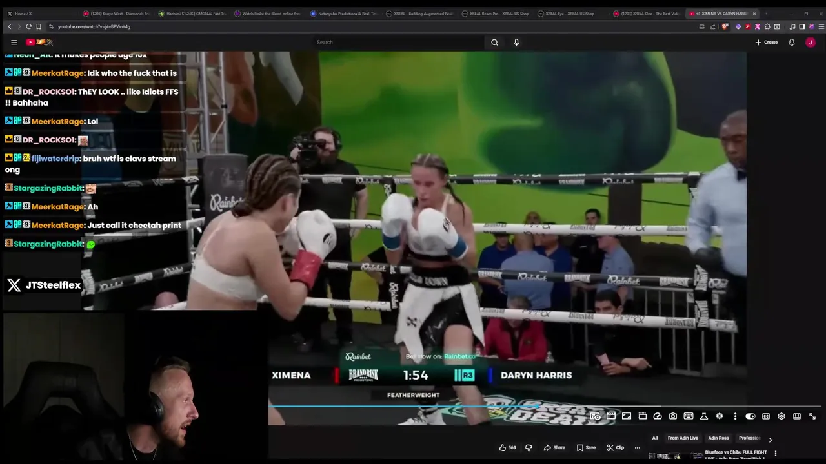
Task: Open the more actions ellipsis under video
Action: coord(637,447)
